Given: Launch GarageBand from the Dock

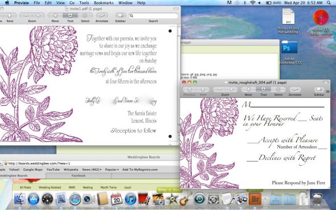Looking at the screenshot, I should coord(185,200).
